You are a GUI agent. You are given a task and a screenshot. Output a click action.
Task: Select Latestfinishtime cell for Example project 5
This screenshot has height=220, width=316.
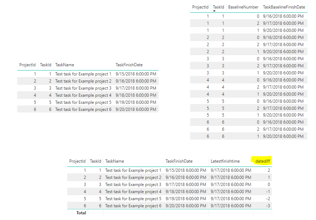[x=231, y=199]
